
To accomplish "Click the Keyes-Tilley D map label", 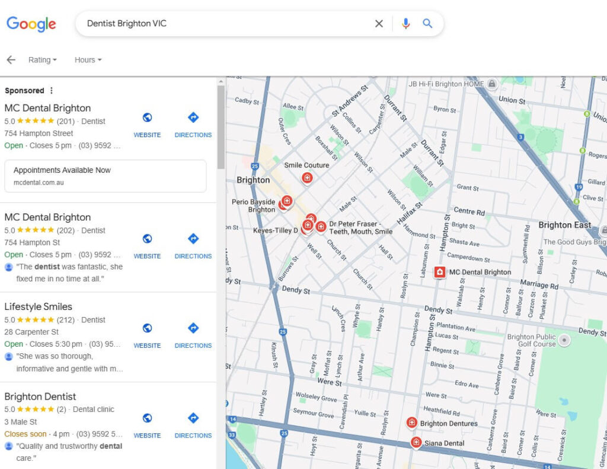I will (x=276, y=230).
